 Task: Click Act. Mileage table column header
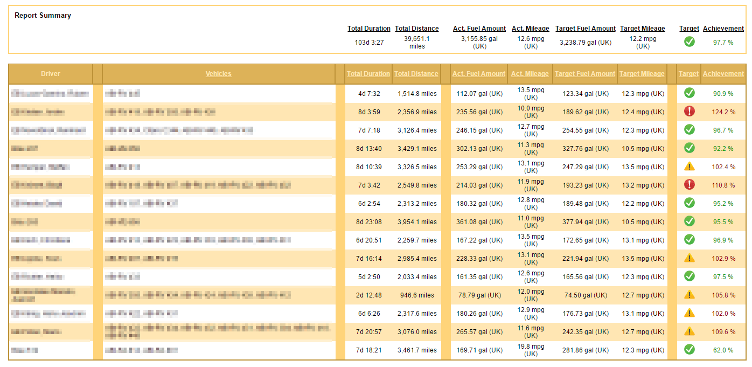(x=530, y=74)
